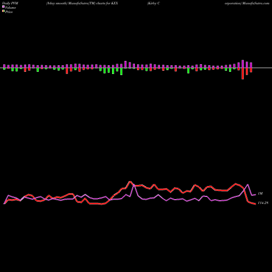Click the '(Kirby C' company name text
Image resolution: width=272 pixels, height=272 pixels.
[x=153, y=3]
